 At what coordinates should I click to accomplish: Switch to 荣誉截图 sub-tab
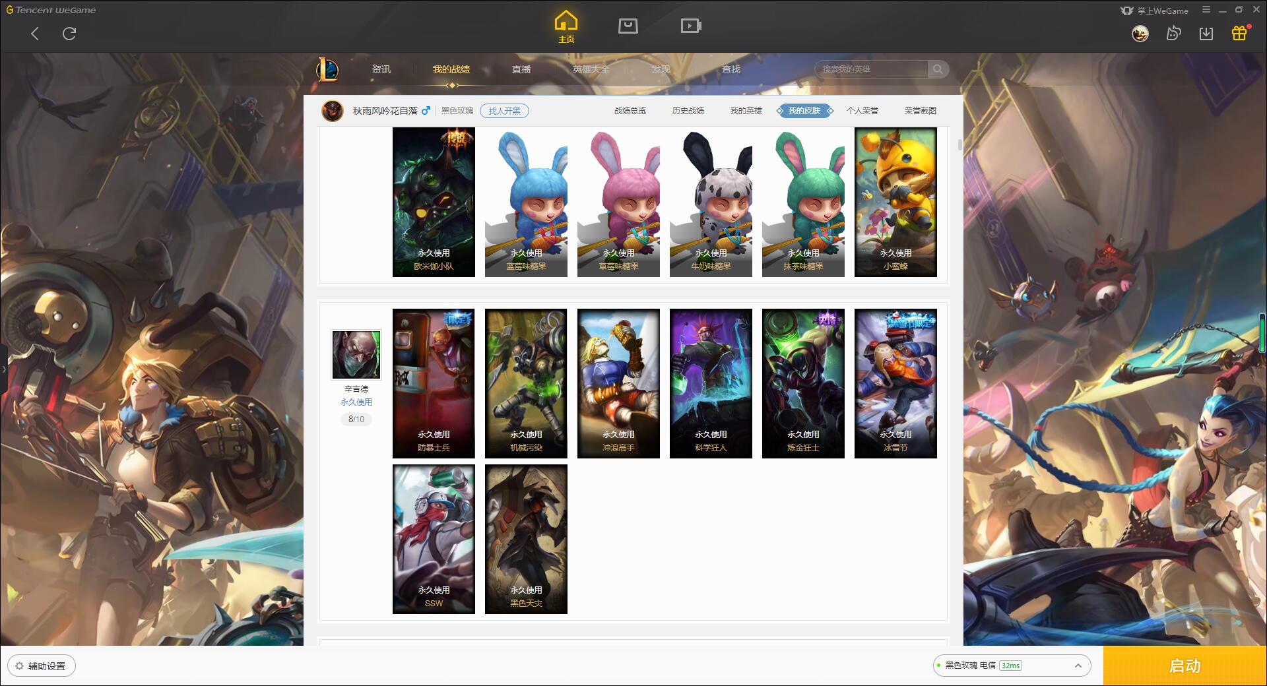click(921, 111)
